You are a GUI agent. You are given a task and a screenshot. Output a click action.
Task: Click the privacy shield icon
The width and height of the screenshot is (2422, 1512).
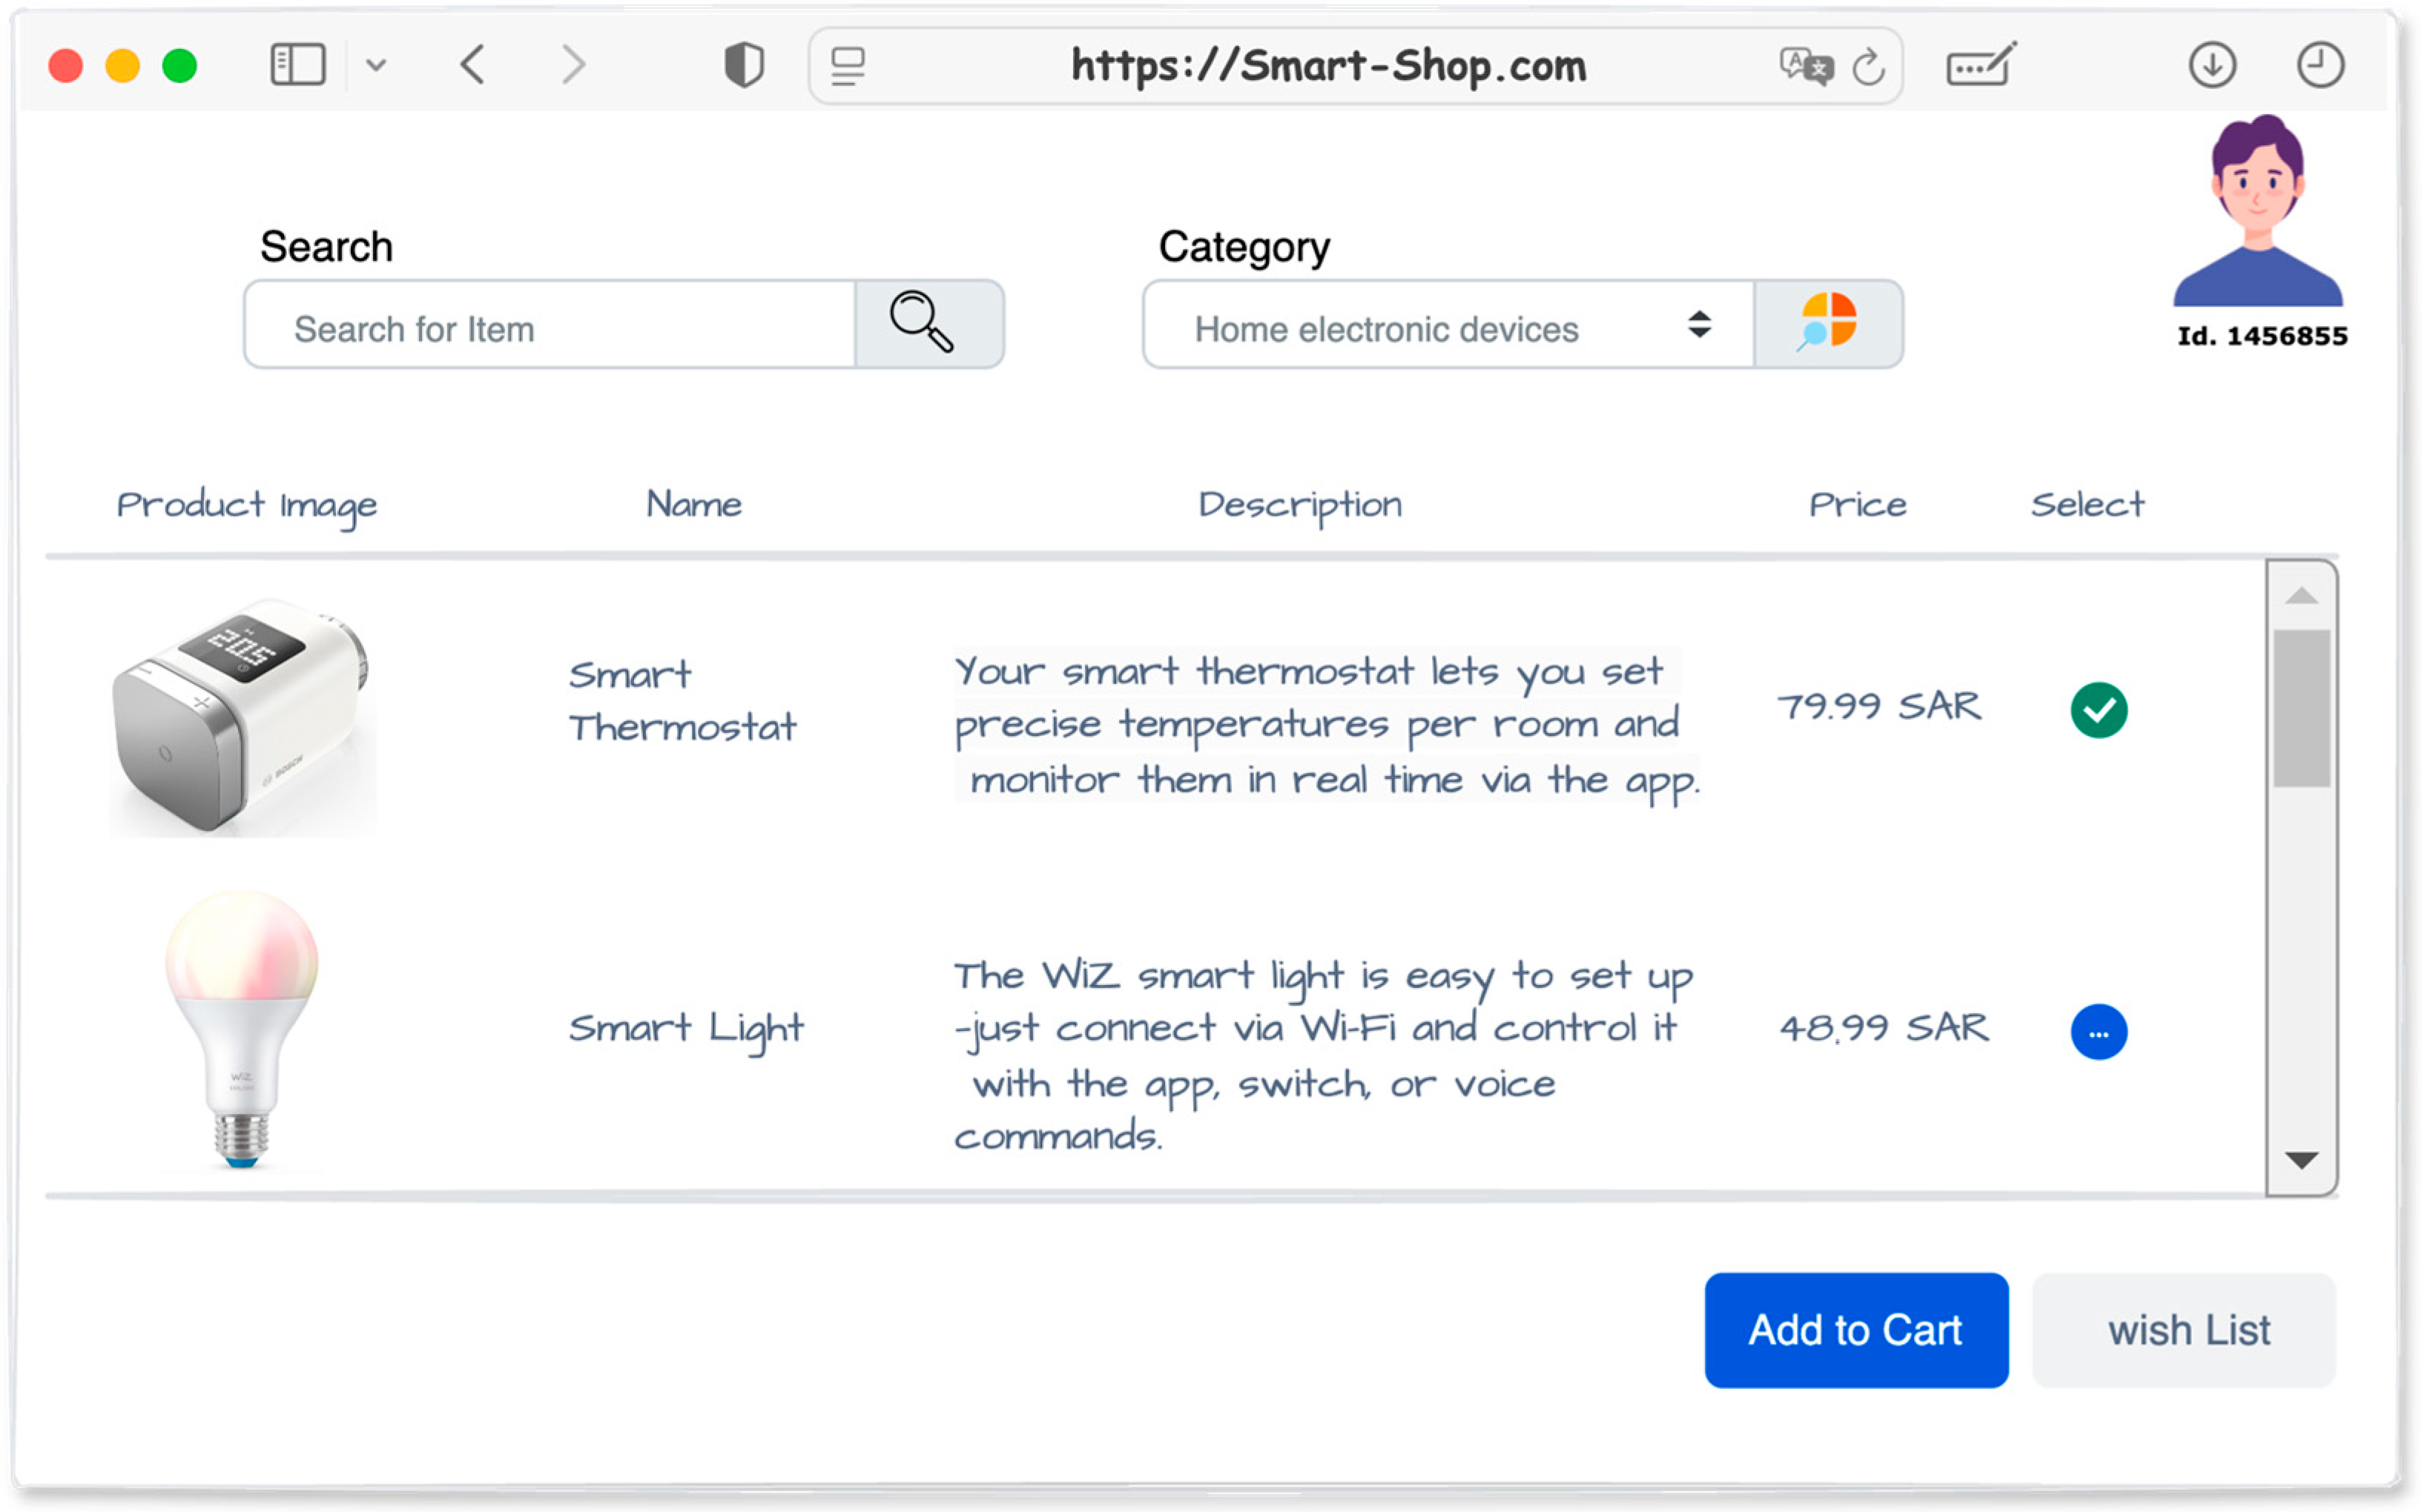[743, 66]
